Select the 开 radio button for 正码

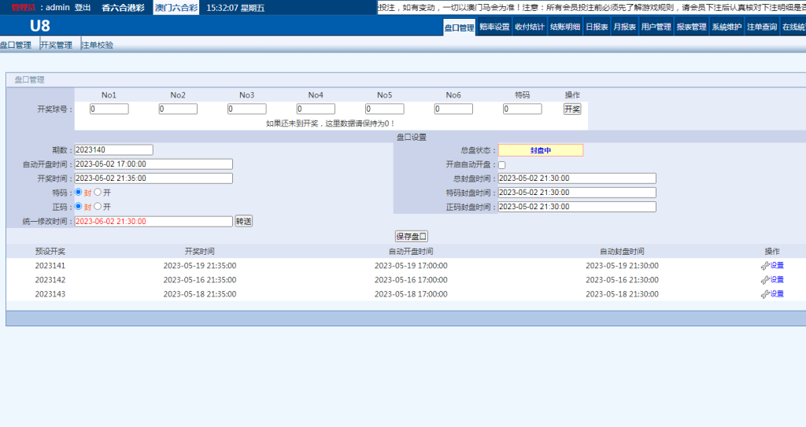pos(98,207)
